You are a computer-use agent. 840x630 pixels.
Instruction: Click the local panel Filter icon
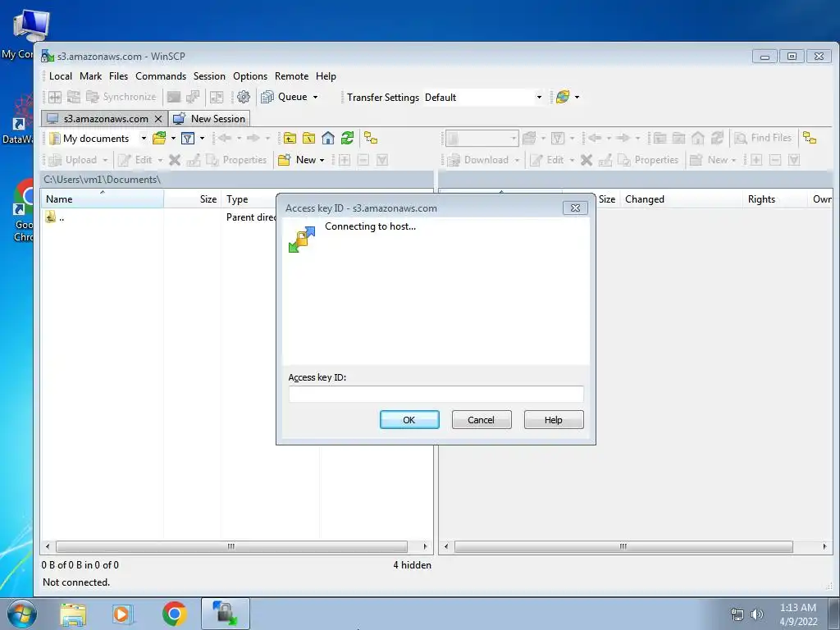(x=188, y=138)
